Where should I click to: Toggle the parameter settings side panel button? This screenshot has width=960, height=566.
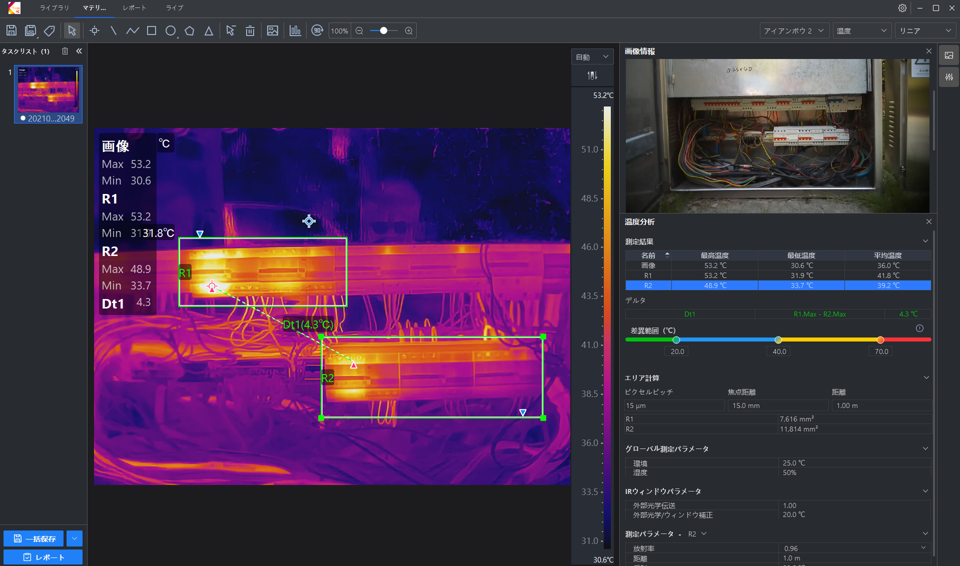(x=949, y=77)
